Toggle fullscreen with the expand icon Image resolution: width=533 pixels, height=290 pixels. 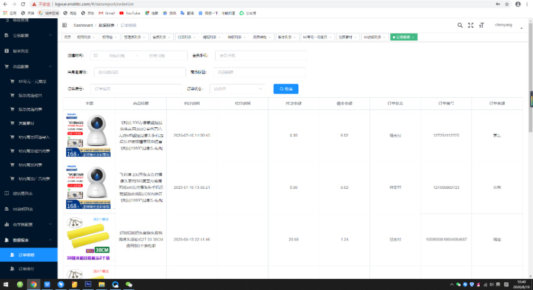(x=471, y=25)
